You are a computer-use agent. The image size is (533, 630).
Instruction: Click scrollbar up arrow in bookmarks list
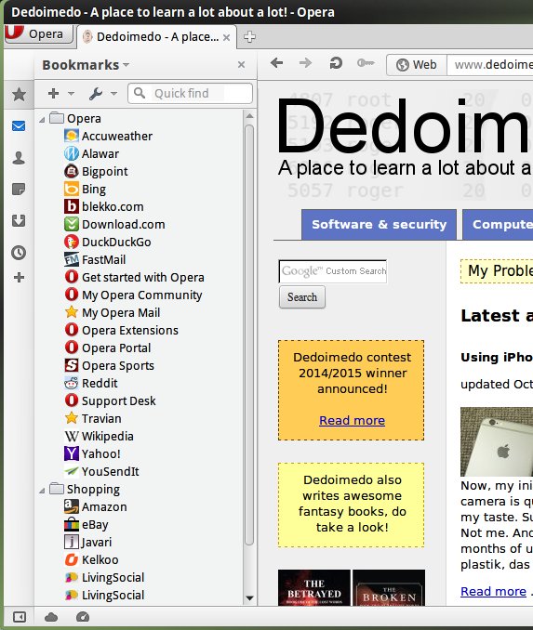(x=249, y=116)
